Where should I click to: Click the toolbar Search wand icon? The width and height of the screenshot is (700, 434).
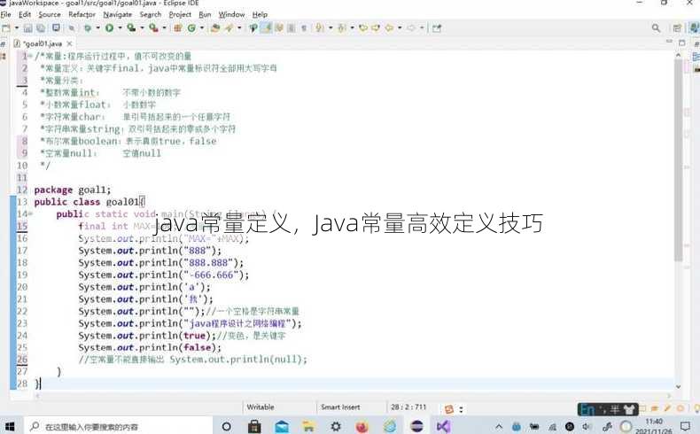tap(229, 28)
